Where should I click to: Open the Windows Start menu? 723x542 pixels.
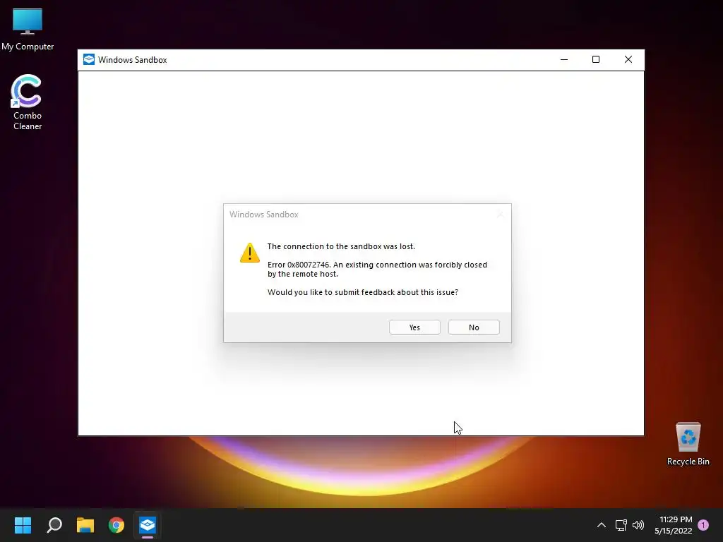click(x=23, y=525)
